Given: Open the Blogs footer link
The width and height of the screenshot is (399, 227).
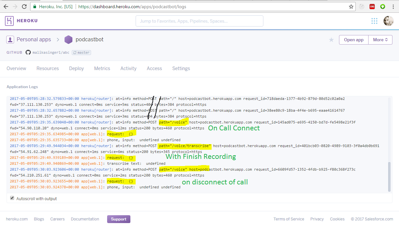Looking at the screenshot, I should [x=39, y=219].
